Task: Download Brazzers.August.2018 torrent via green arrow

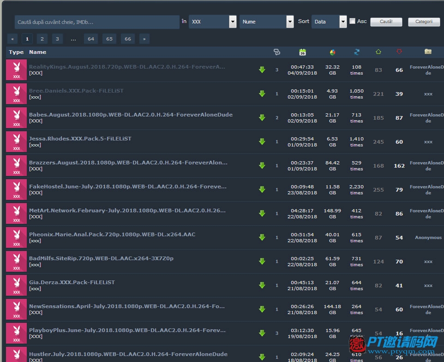Action: click(x=262, y=166)
